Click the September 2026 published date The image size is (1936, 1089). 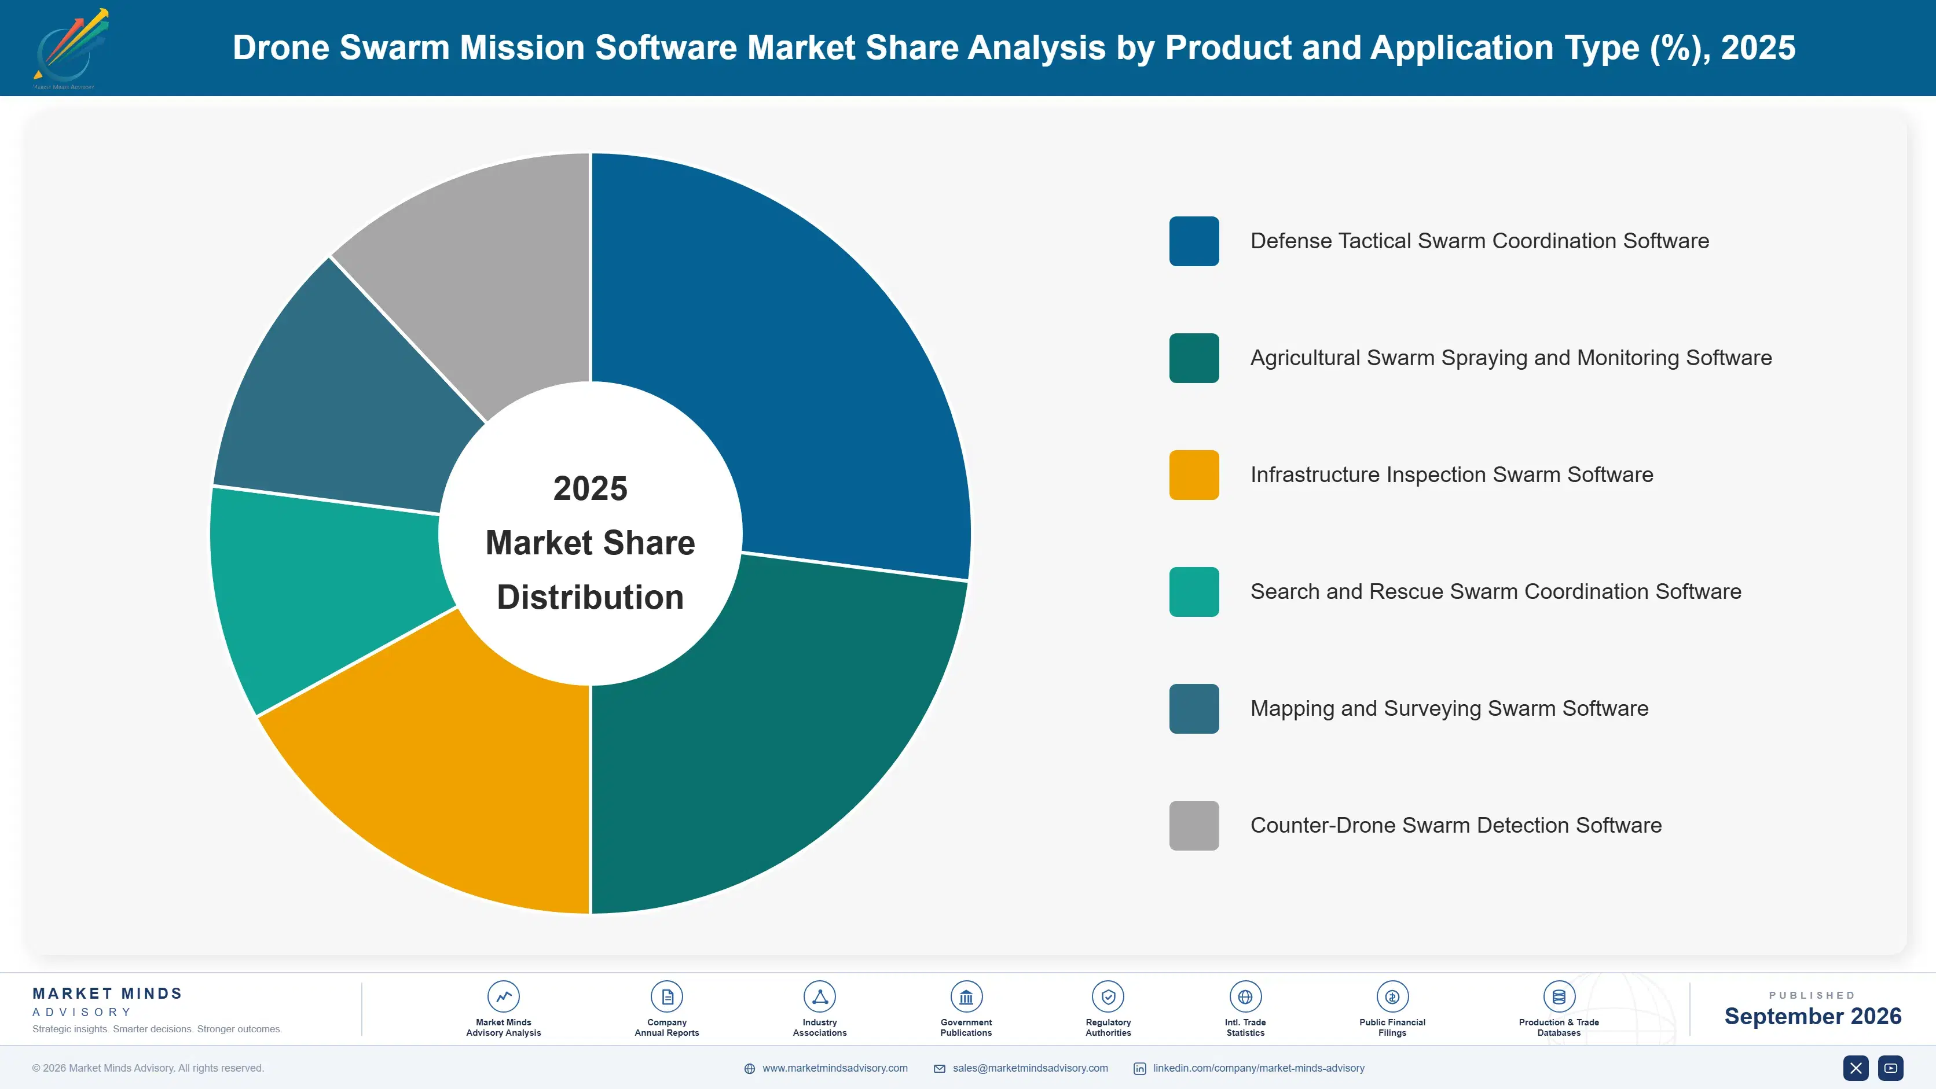tap(1812, 1016)
